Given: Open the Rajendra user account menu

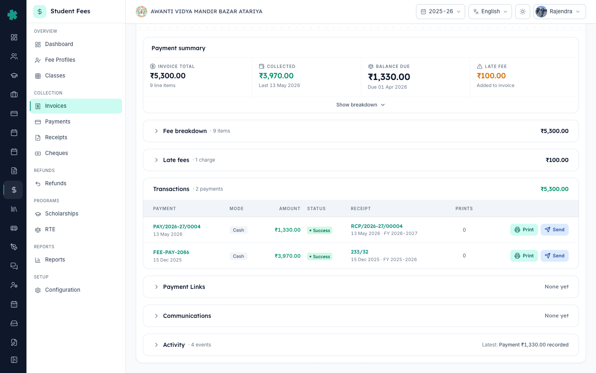Looking at the screenshot, I should pos(560,12).
